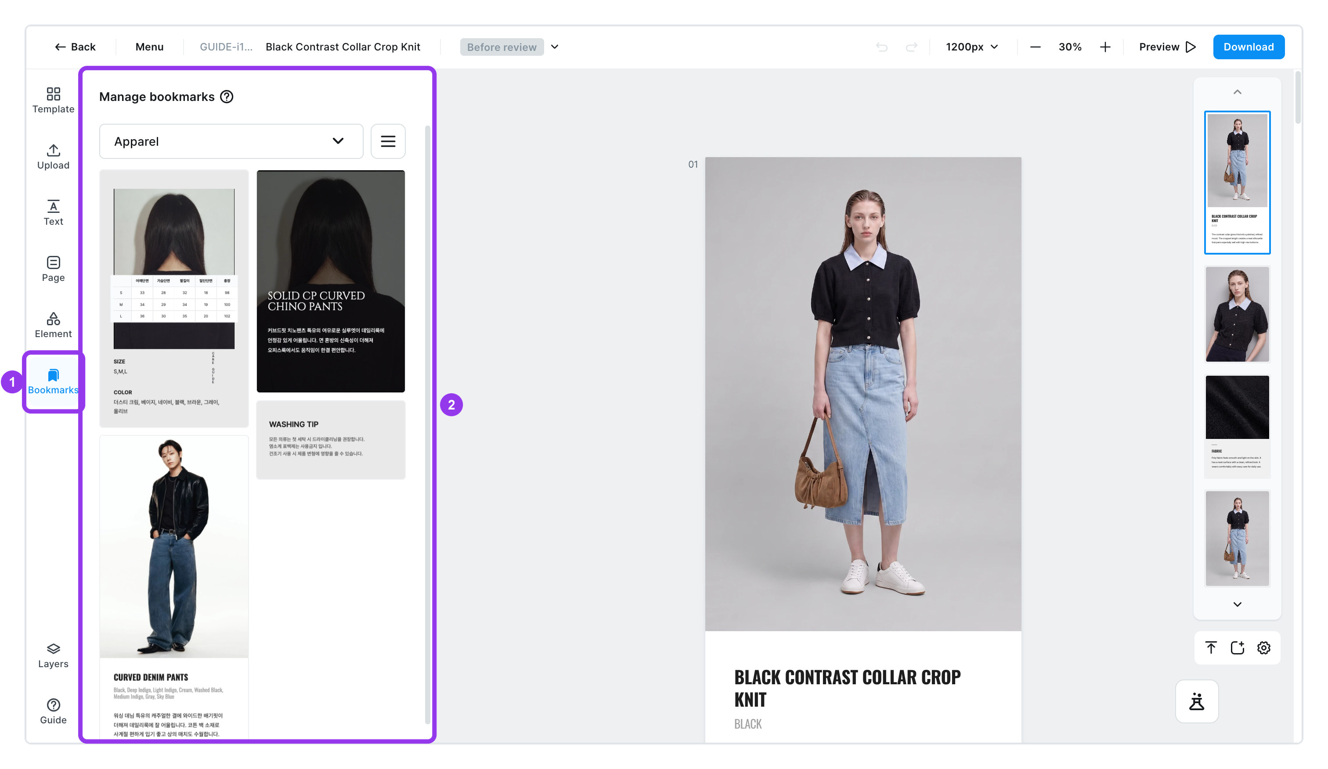Open the Bookmarks panel
Image resolution: width=1328 pixels, height=769 pixels.
pyautogui.click(x=53, y=382)
